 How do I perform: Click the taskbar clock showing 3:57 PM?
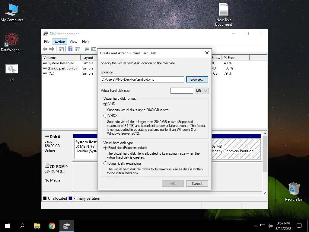coord(283,226)
